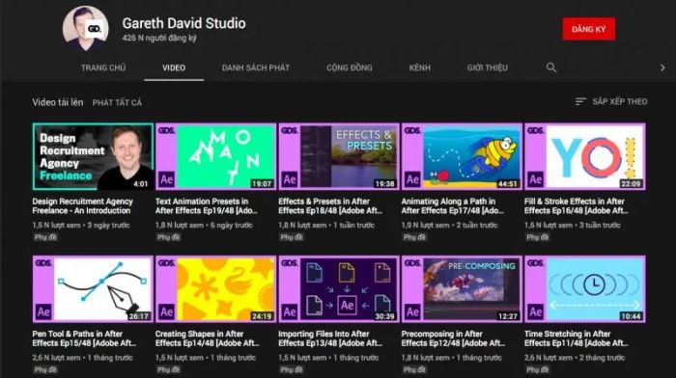The width and height of the screenshot is (676, 378).
Task: Open the Pre-Composing video thumbnail
Action: [x=462, y=289]
